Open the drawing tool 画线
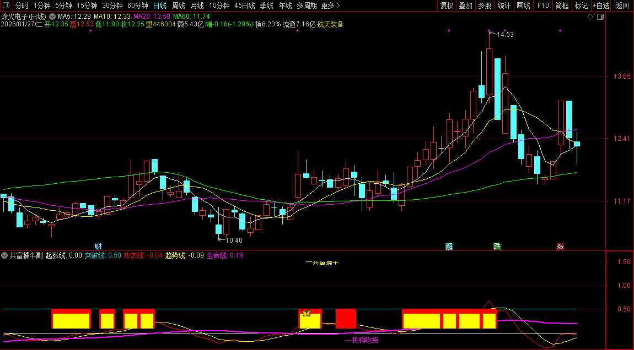634x350 pixels. [x=523, y=6]
